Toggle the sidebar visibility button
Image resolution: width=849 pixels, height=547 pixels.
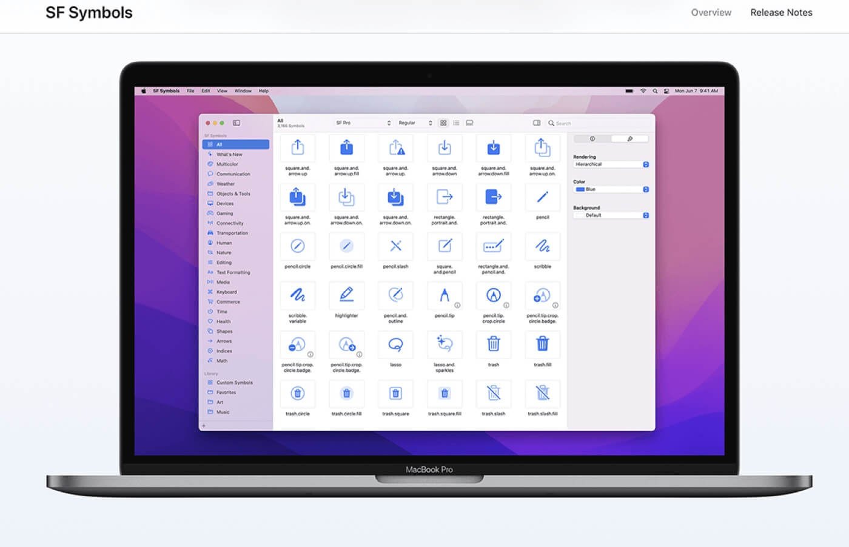[x=237, y=123]
